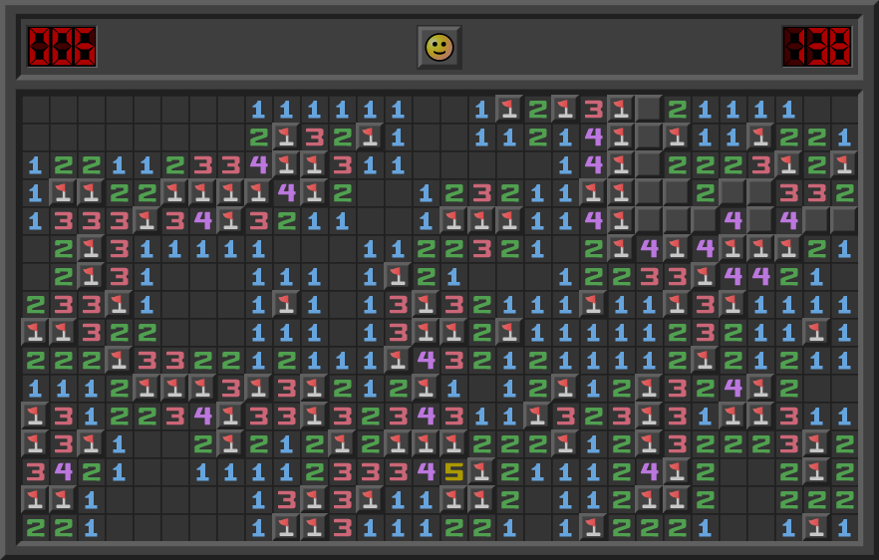
Task: Uncover the covered tile in the rightmost column
Action: pyautogui.click(x=845, y=220)
